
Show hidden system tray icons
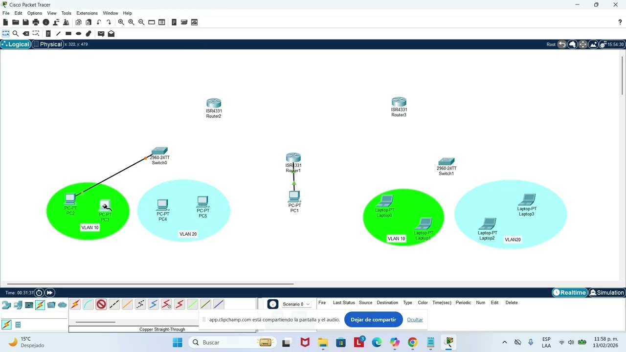tap(505, 342)
